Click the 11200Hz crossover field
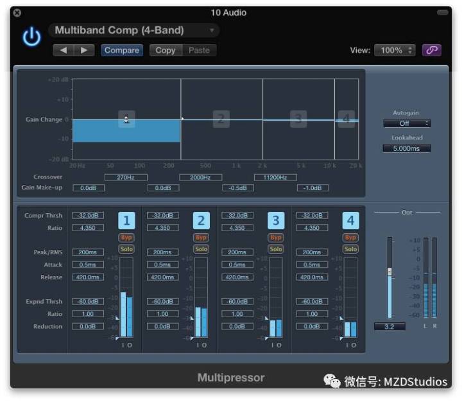Viewport: 462px width, 402px height. [275, 177]
